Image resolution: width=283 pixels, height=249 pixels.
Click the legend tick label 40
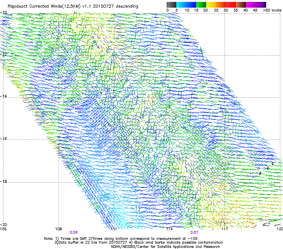tap(246, 10)
